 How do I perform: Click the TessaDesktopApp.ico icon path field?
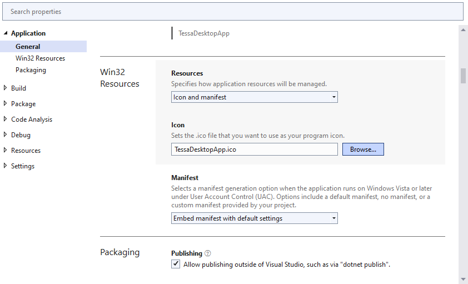click(x=254, y=149)
